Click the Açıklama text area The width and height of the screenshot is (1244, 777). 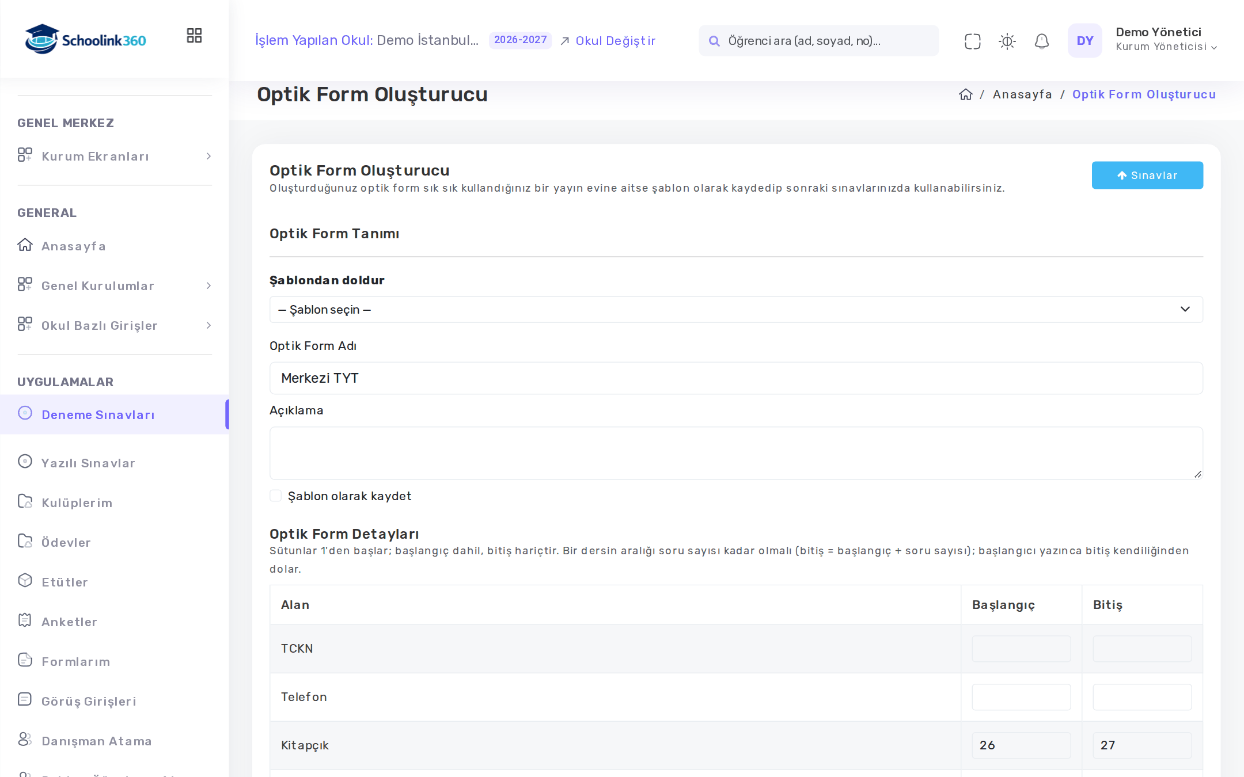[x=736, y=453]
